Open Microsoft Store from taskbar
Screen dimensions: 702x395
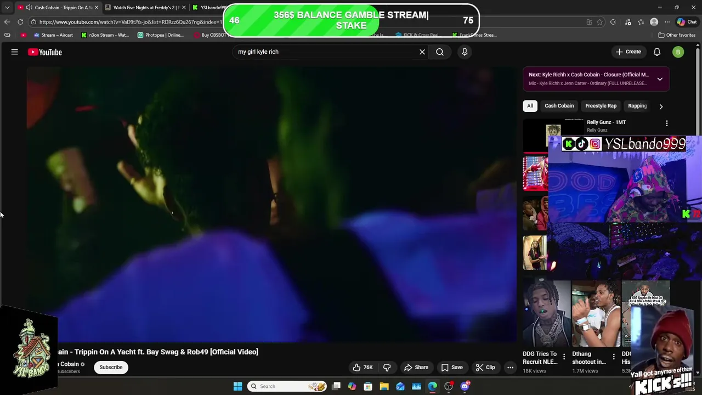(368, 386)
